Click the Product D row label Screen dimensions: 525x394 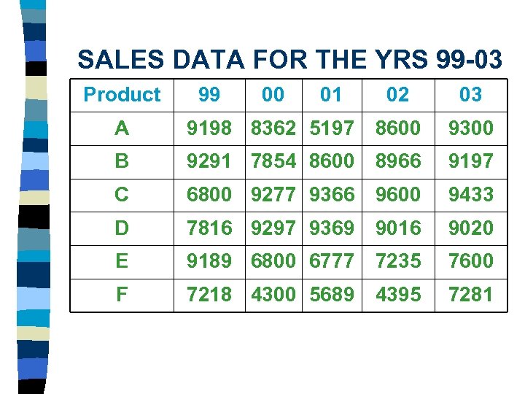click(122, 228)
